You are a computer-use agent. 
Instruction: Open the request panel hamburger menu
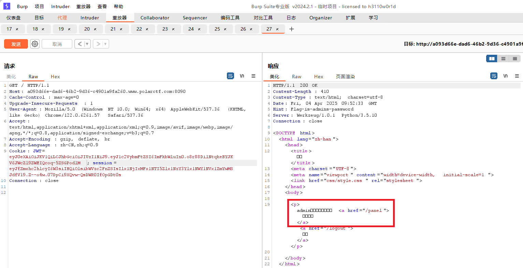tap(253, 76)
